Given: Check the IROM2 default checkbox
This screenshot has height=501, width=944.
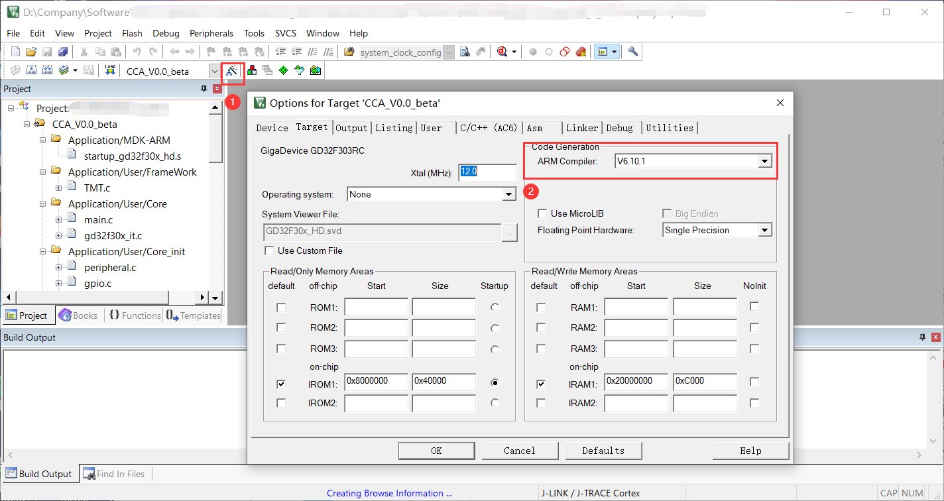Looking at the screenshot, I should pos(281,402).
